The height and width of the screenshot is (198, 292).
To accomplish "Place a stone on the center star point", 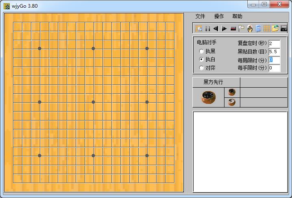I will (x=94, y=102).
